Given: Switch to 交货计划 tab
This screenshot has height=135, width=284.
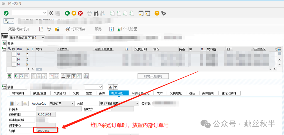Looking at the screenshot, I should coord(60,93).
